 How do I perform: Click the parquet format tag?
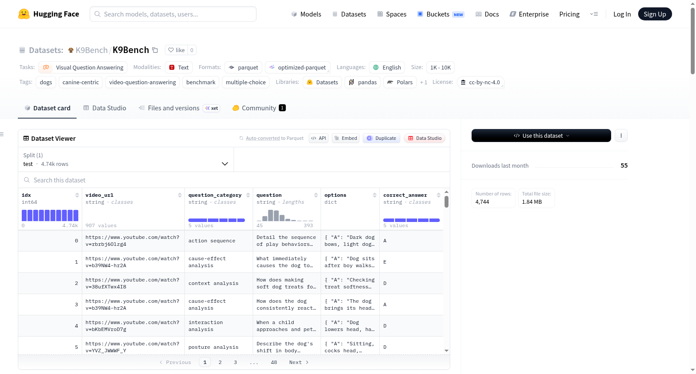click(x=244, y=67)
